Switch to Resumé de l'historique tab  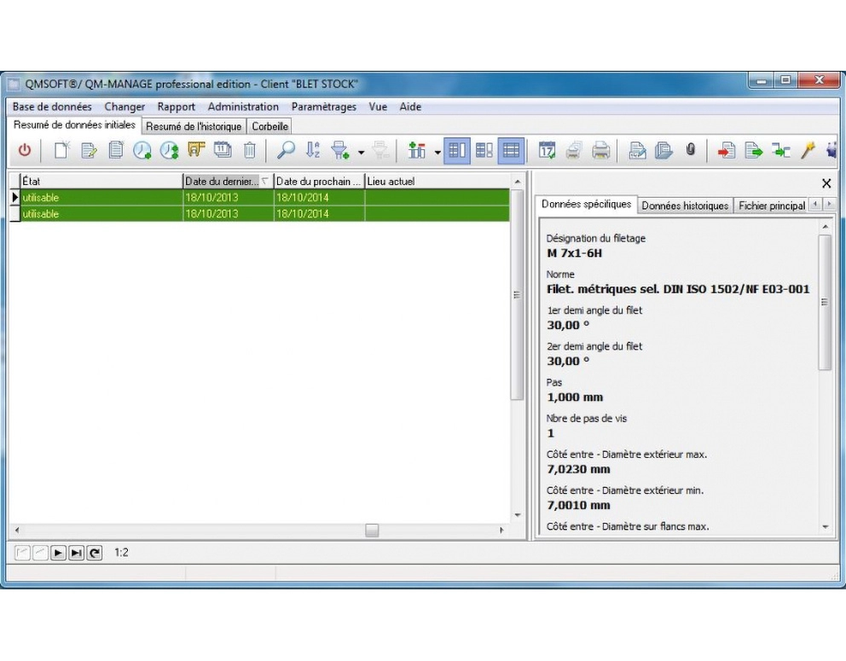(x=194, y=126)
